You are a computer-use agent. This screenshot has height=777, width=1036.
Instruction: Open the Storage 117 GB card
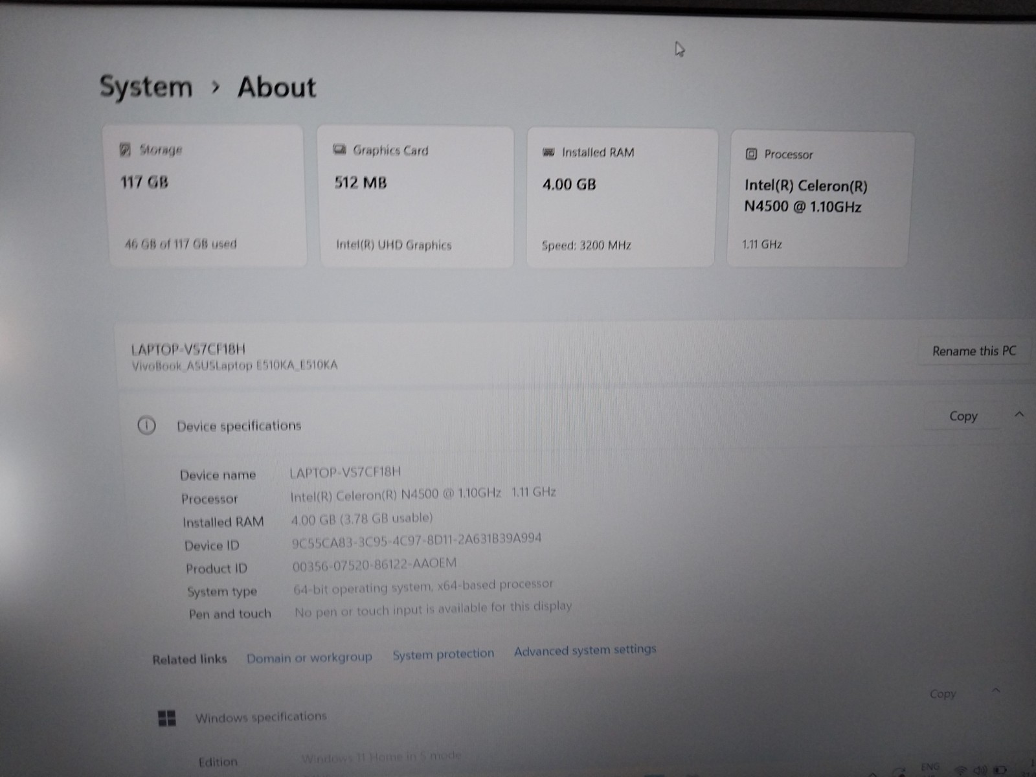pyautogui.click(x=206, y=196)
